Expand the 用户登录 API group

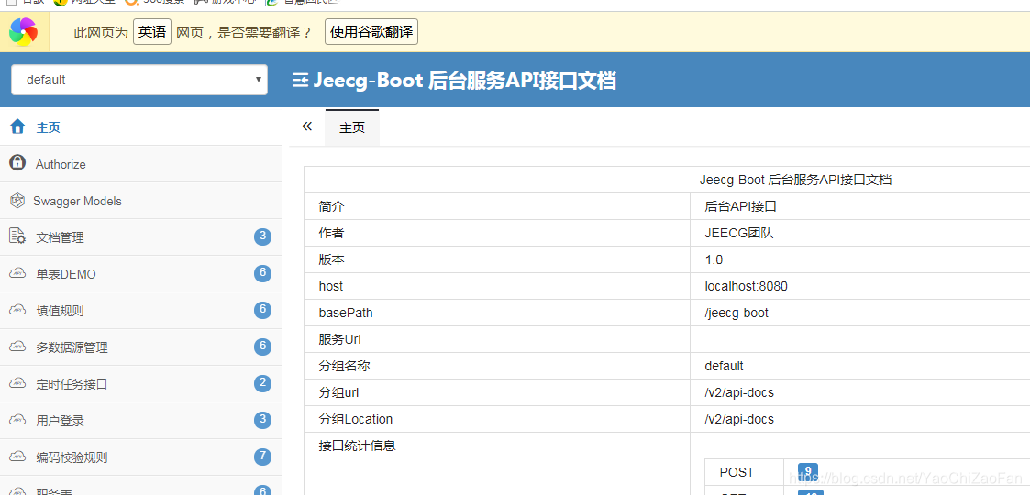(x=140, y=420)
